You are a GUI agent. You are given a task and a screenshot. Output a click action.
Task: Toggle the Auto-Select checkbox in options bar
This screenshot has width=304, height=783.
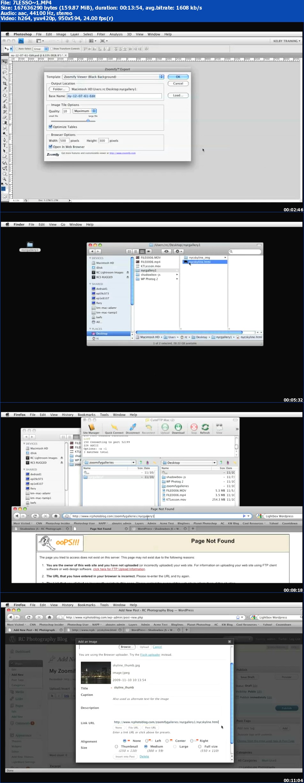point(17,49)
